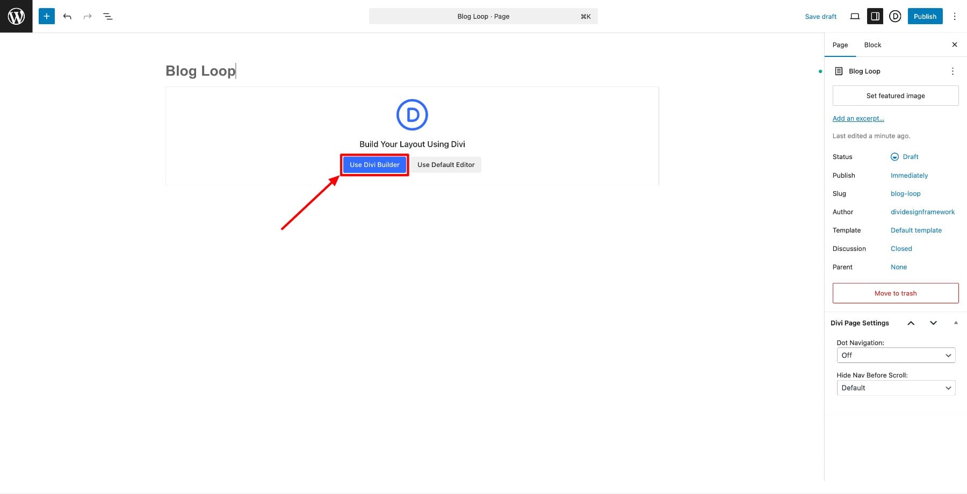This screenshot has height=494, width=967.
Task: Click the Divi Page Settings heading
Action: tap(860, 323)
